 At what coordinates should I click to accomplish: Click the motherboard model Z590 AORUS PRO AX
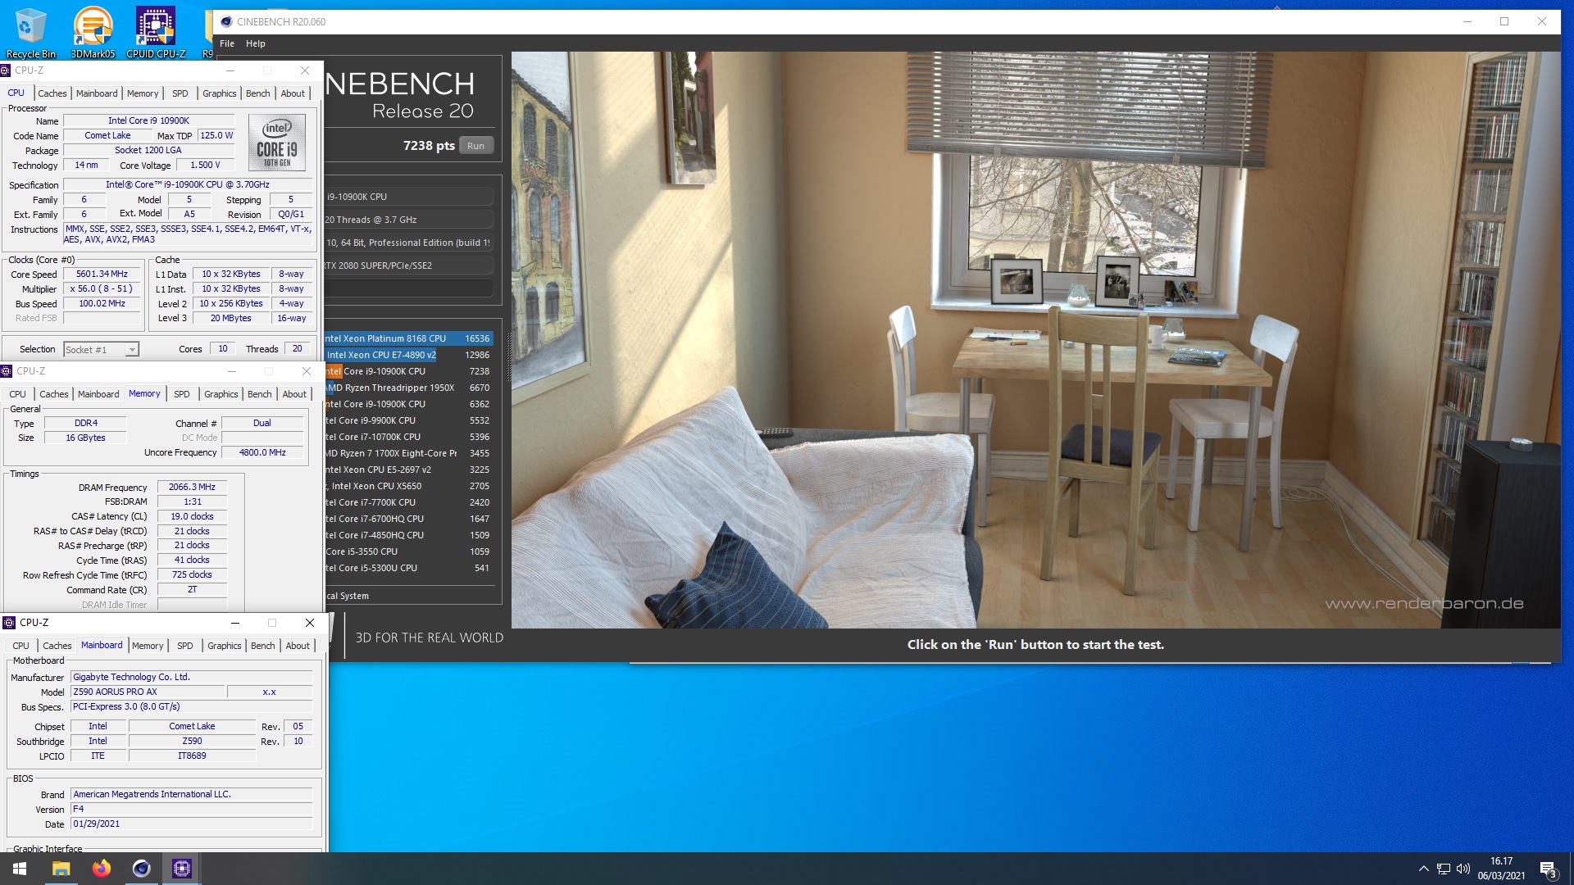(148, 692)
